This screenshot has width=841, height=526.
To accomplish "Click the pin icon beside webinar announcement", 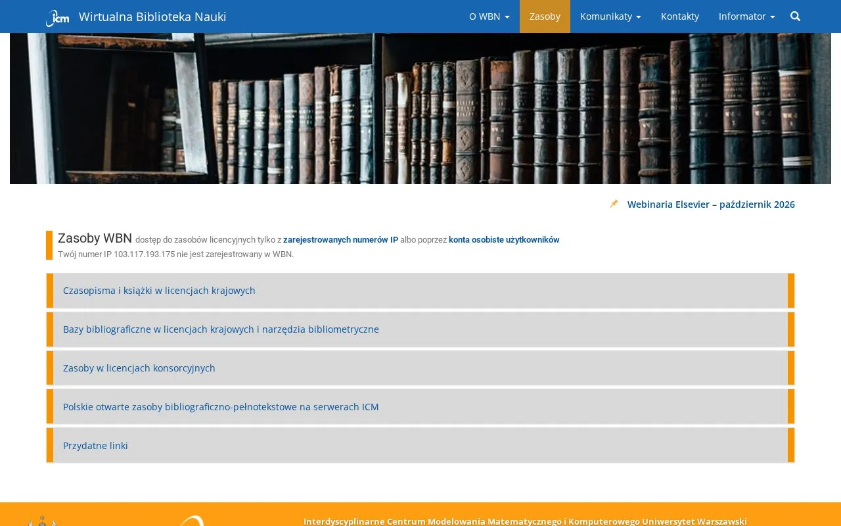I will click(x=614, y=204).
